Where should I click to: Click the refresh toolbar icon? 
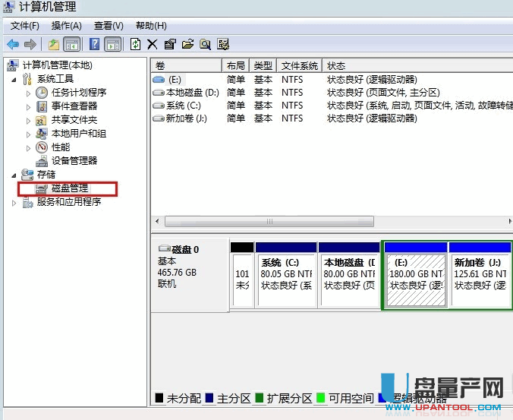click(x=135, y=44)
